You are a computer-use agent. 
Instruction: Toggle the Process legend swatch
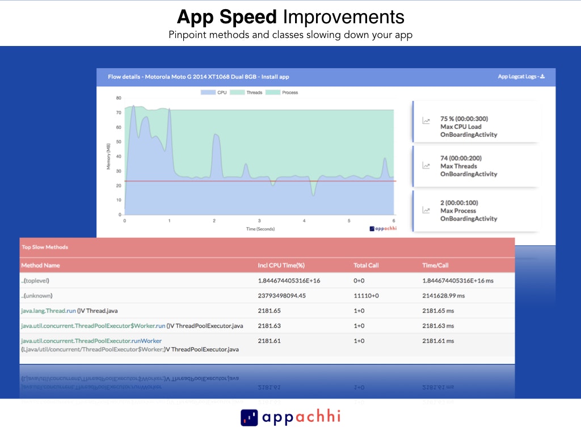273,93
